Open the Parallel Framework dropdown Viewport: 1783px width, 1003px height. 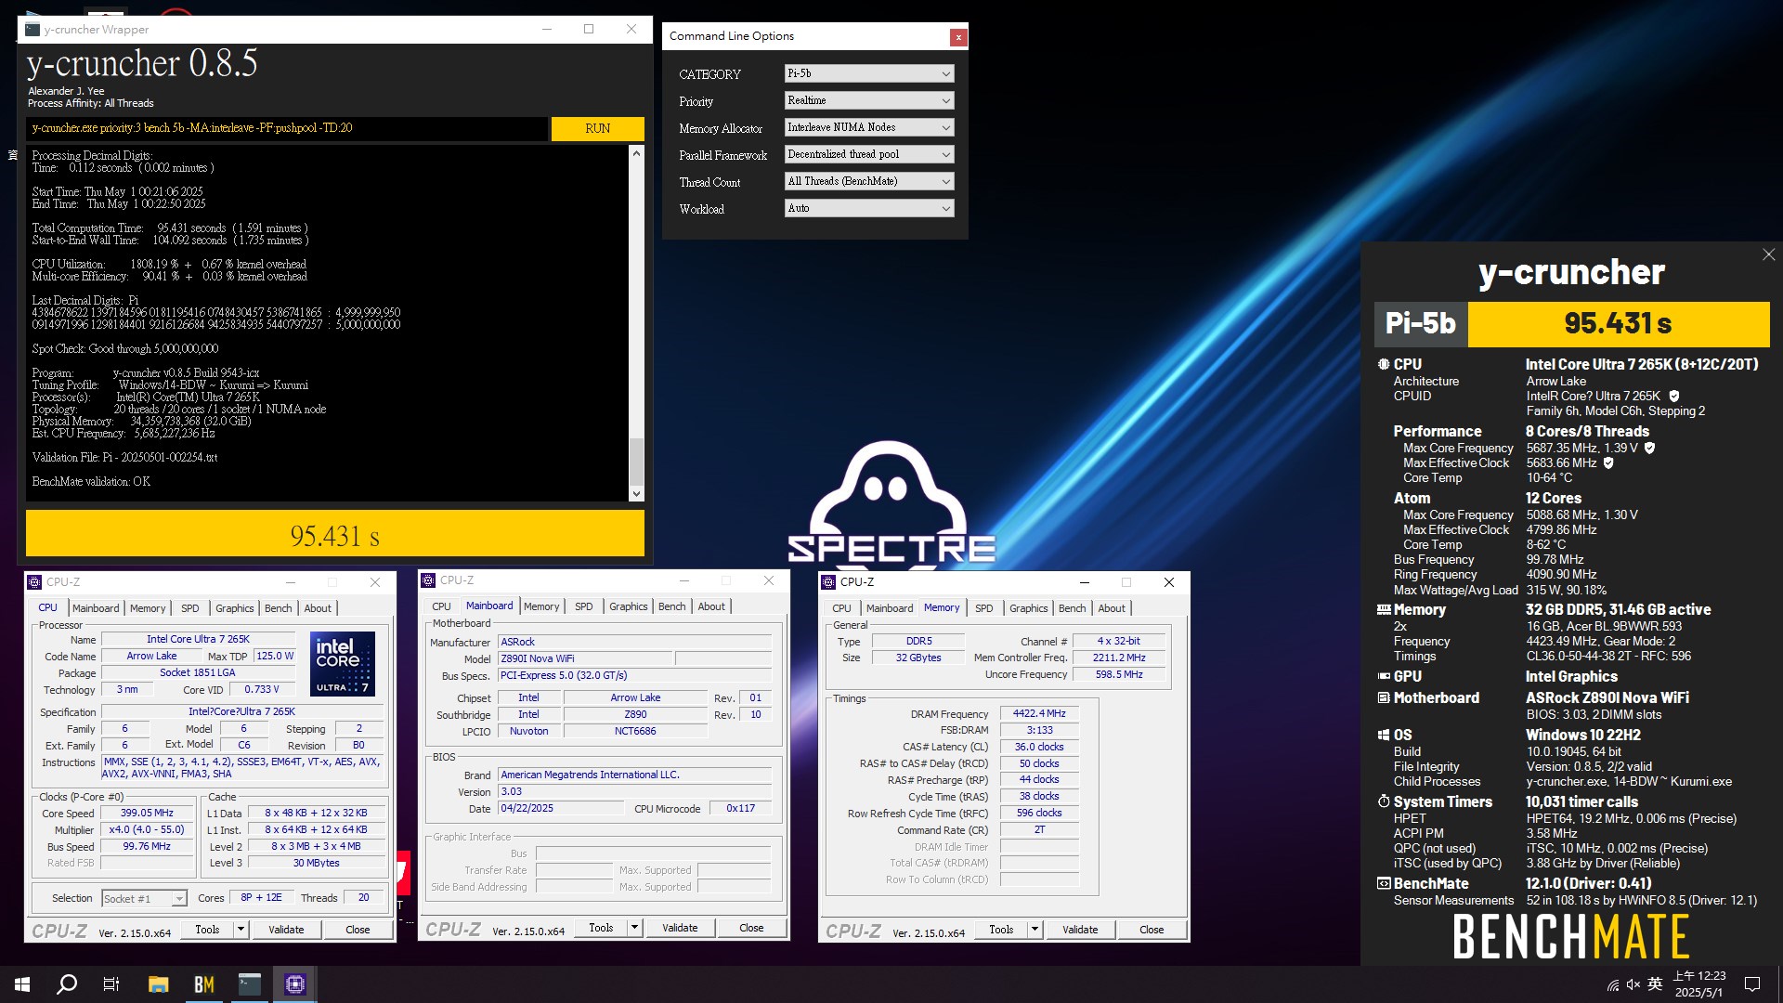(869, 154)
